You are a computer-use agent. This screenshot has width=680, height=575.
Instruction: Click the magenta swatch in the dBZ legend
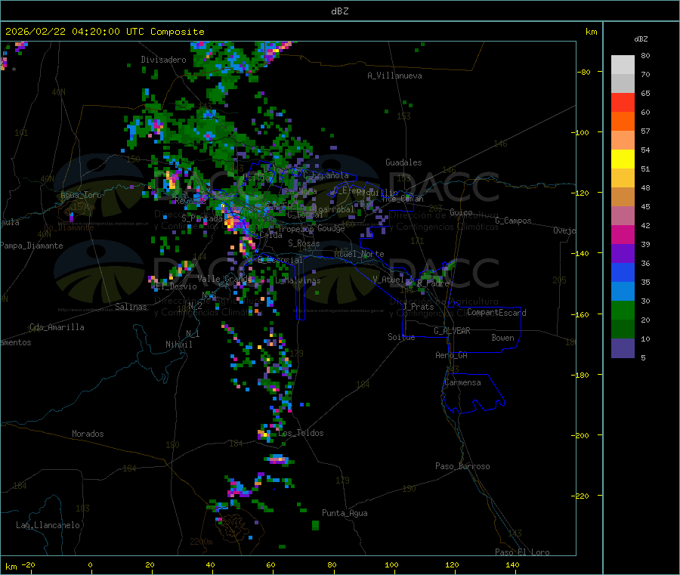tap(623, 234)
